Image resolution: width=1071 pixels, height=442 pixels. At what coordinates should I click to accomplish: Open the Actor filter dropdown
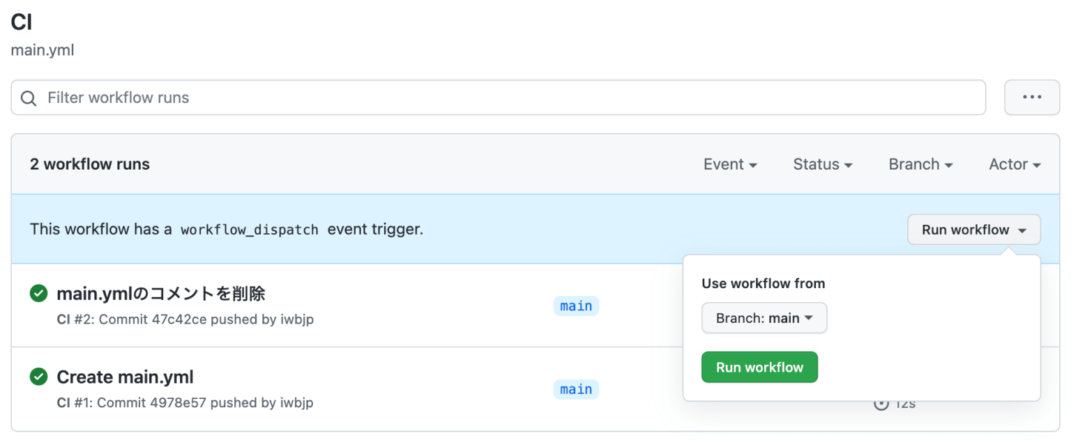[1013, 164]
